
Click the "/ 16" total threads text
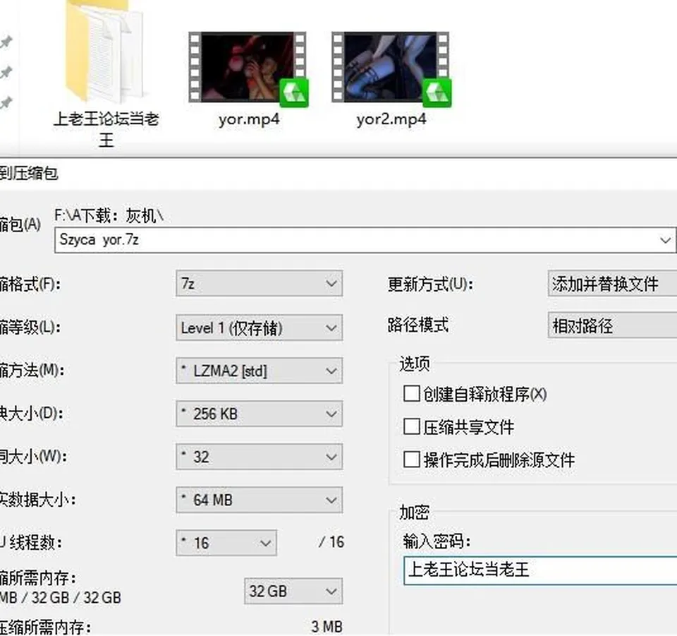click(x=331, y=542)
